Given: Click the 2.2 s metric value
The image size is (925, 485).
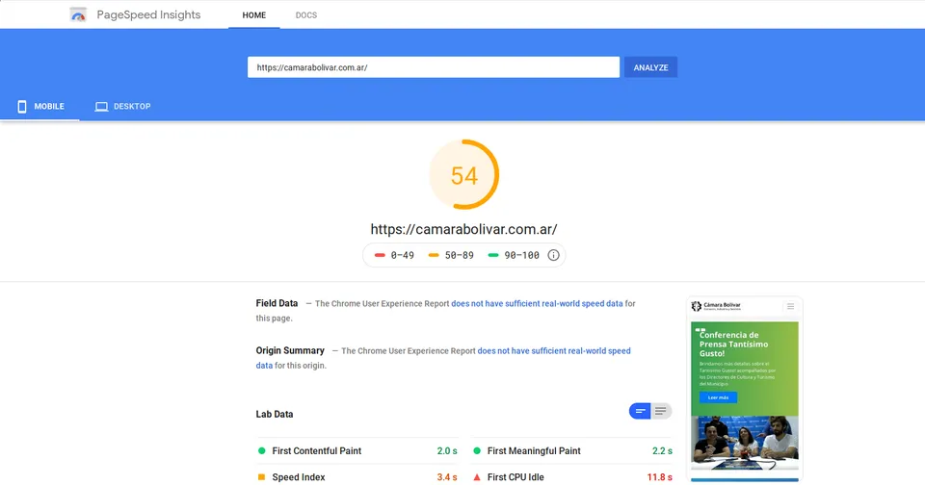Looking at the screenshot, I should pos(663,450).
